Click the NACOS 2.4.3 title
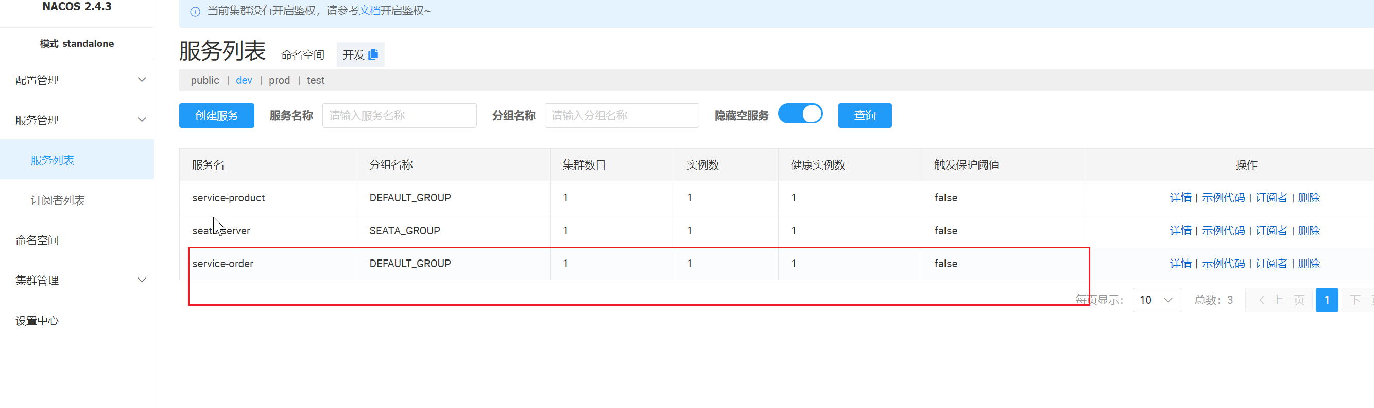1374x408 pixels. [x=77, y=7]
